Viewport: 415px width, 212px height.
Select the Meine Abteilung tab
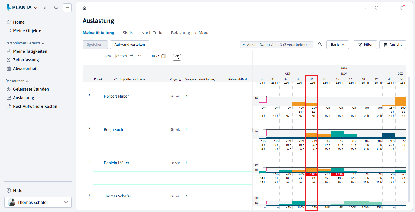tap(98, 33)
